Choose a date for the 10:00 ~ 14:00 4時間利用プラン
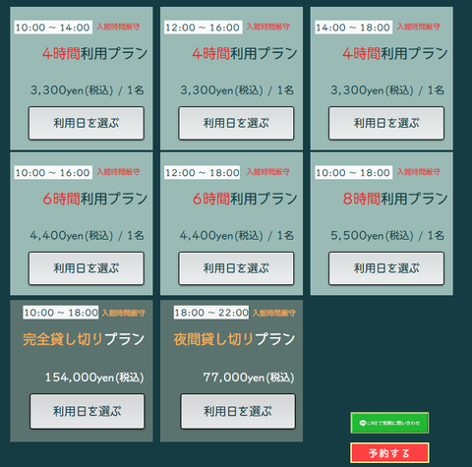 (x=87, y=123)
